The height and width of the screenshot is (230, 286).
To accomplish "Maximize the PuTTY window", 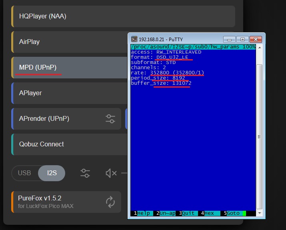I will [242, 39].
